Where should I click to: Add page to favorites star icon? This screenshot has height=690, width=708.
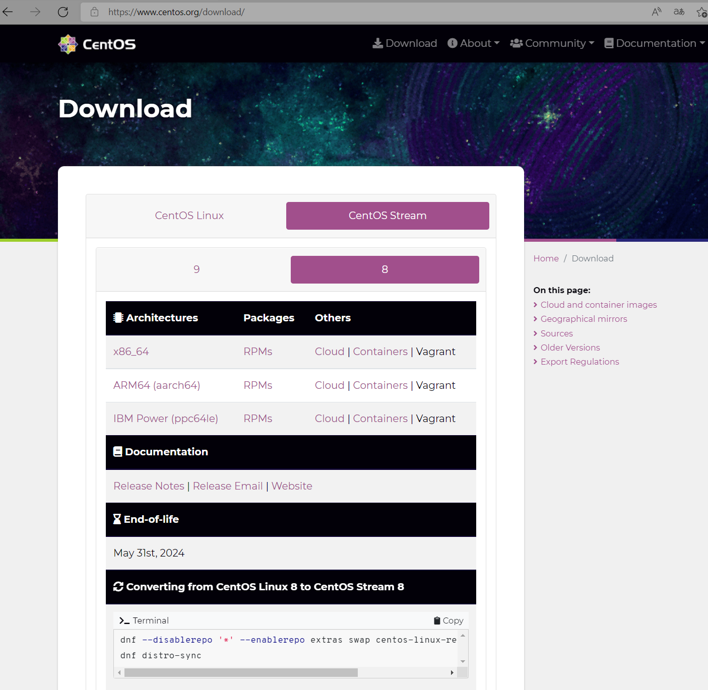tap(701, 12)
